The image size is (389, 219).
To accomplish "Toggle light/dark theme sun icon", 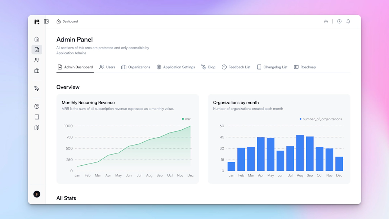I will [x=326, y=21].
